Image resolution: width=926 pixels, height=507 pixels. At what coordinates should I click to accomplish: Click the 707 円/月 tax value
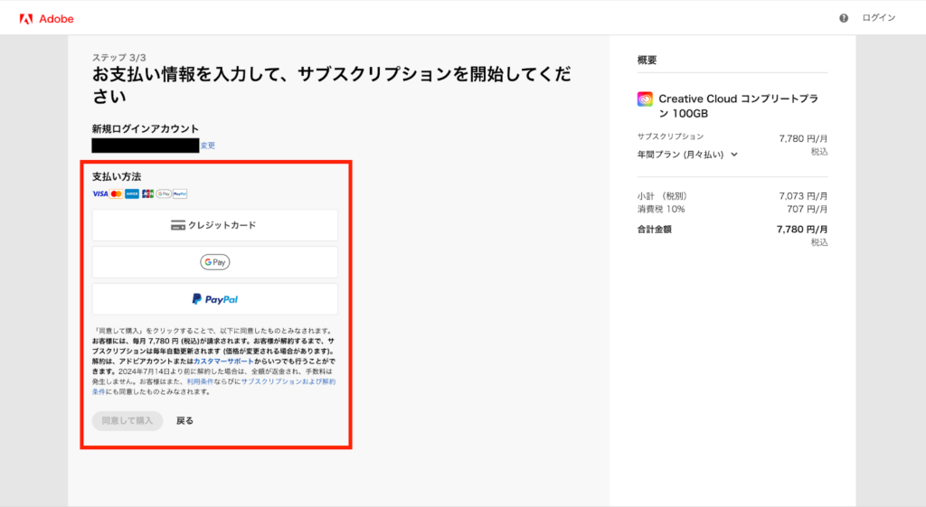click(807, 209)
